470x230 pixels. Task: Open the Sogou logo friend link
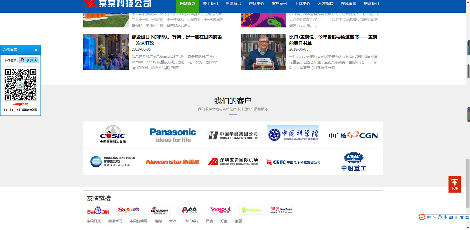click(x=129, y=210)
